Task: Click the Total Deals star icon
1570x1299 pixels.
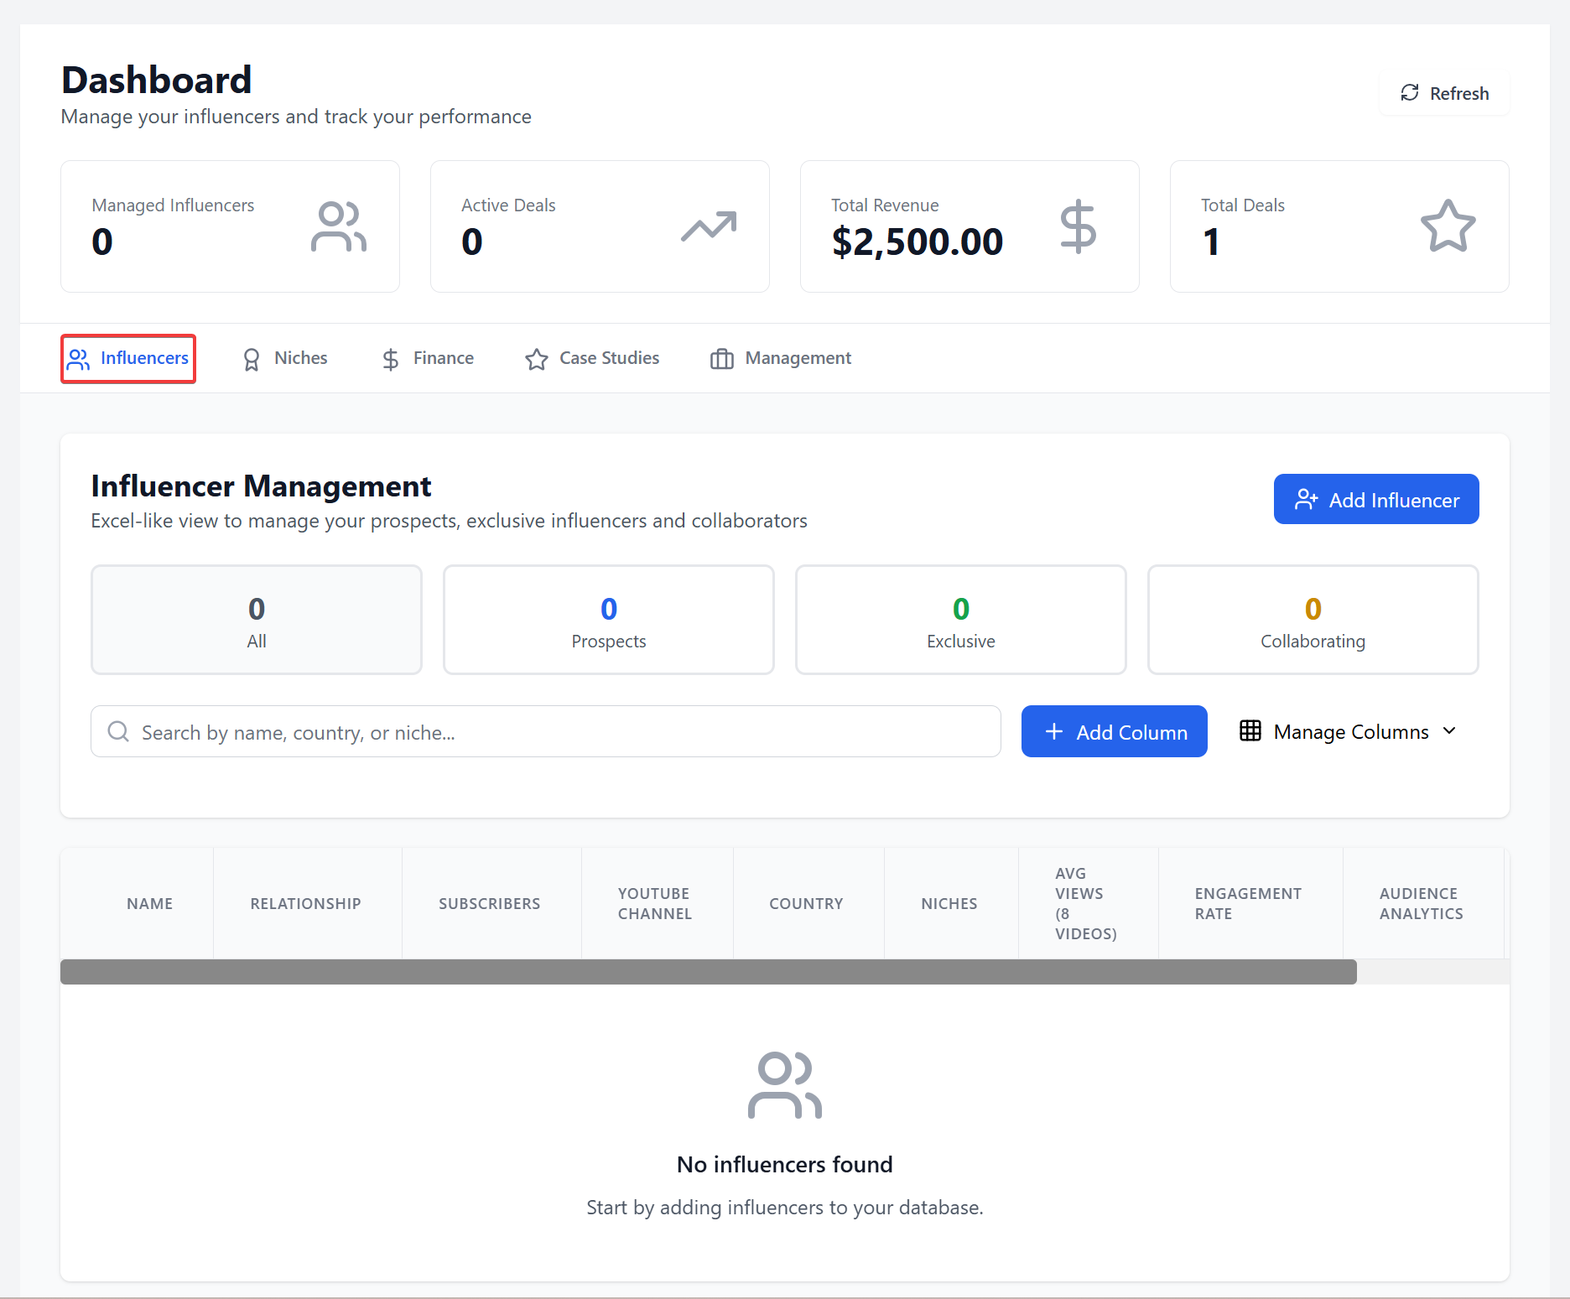Action: 1448,226
